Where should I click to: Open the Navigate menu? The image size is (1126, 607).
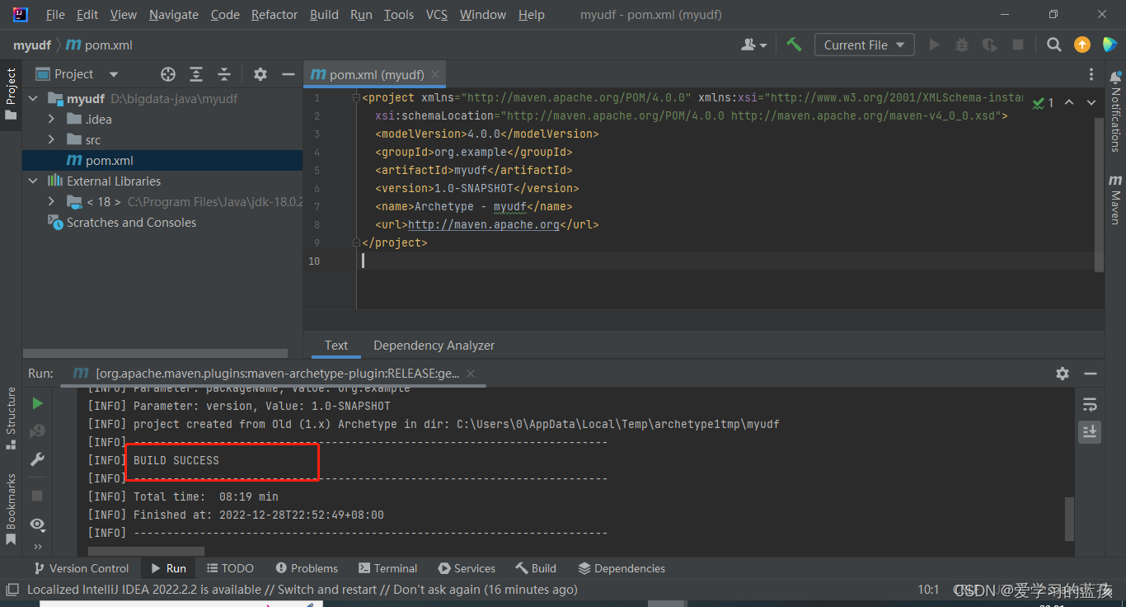173,14
